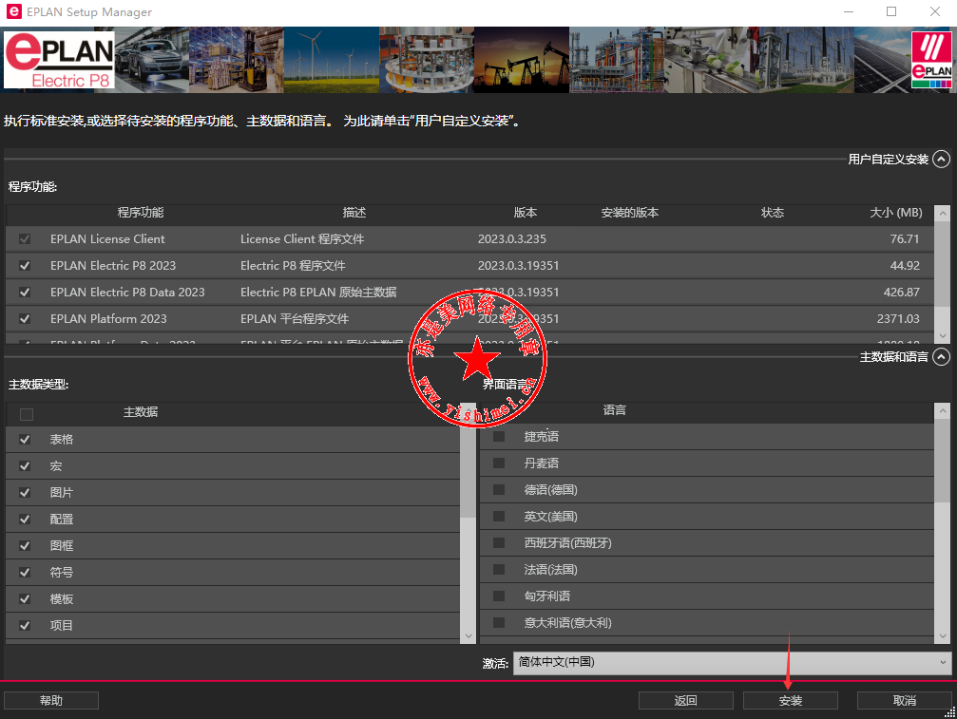Open the 激活 language dropdown
957x719 pixels.
coord(732,662)
